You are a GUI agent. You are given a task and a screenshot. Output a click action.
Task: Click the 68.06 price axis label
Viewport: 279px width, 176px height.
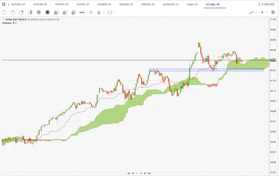click(273, 40)
